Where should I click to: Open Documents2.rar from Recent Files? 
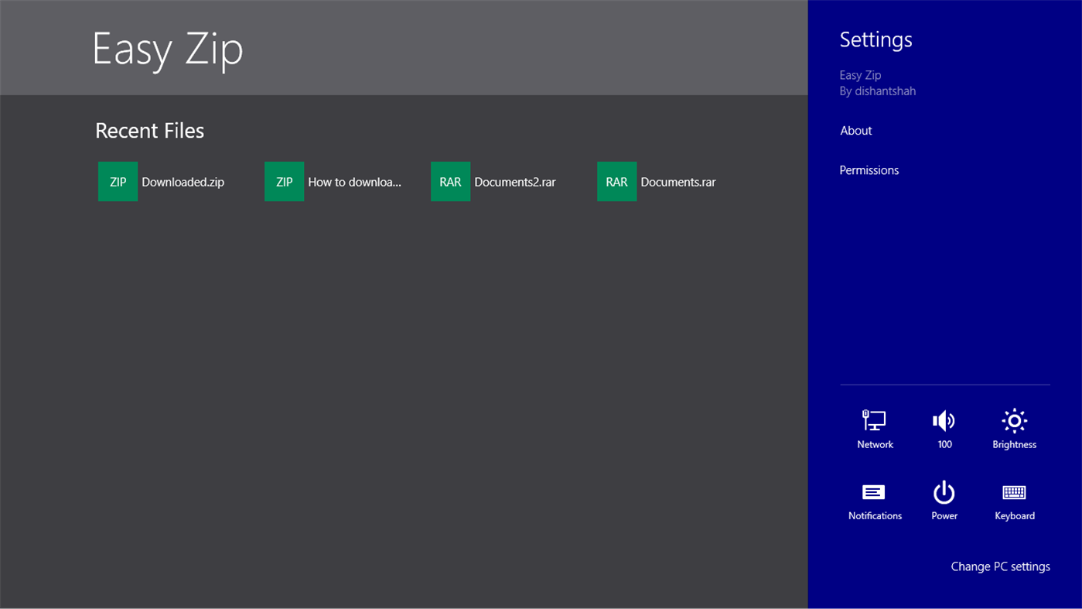515,181
